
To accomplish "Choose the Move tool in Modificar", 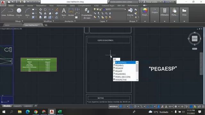I will click(41, 10).
